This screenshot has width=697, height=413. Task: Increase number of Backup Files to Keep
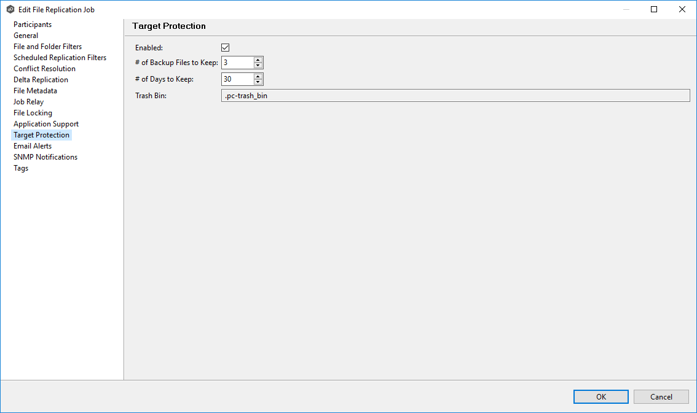[258, 60]
